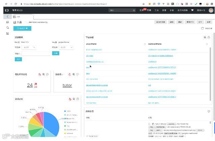Click the zoom icon on 同比昨天变化 panel
This screenshot has width=215, height=141.
[x=43, y=74]
